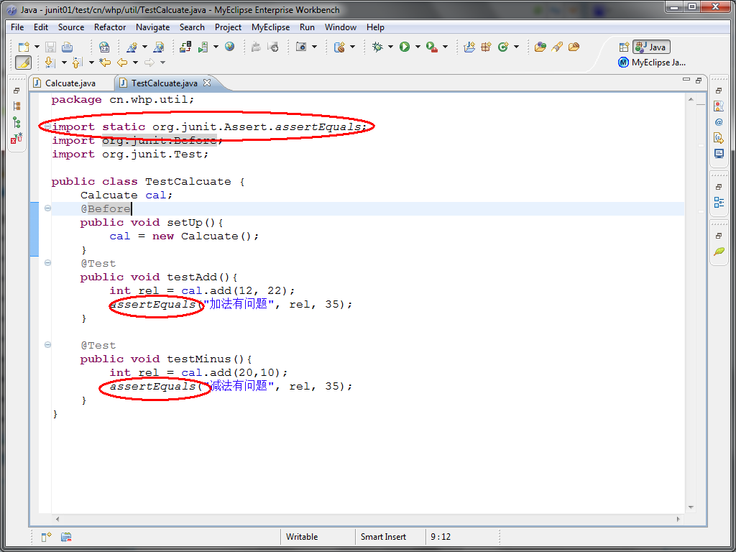Click the camera screenshot capture icon
The image size is (736, 552).
(x=301, y=47)
